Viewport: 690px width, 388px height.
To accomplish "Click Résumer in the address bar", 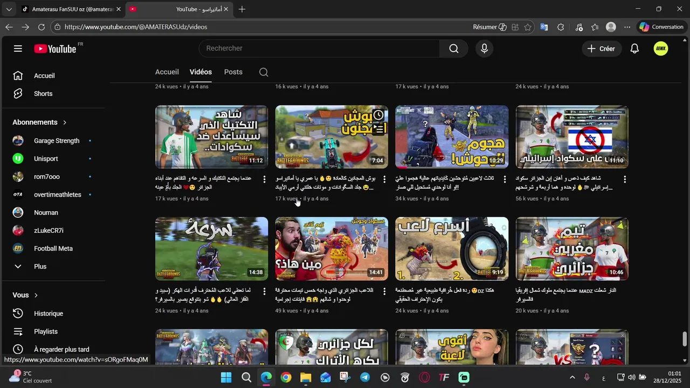I will pyautogui.click(x=489, y=27).
